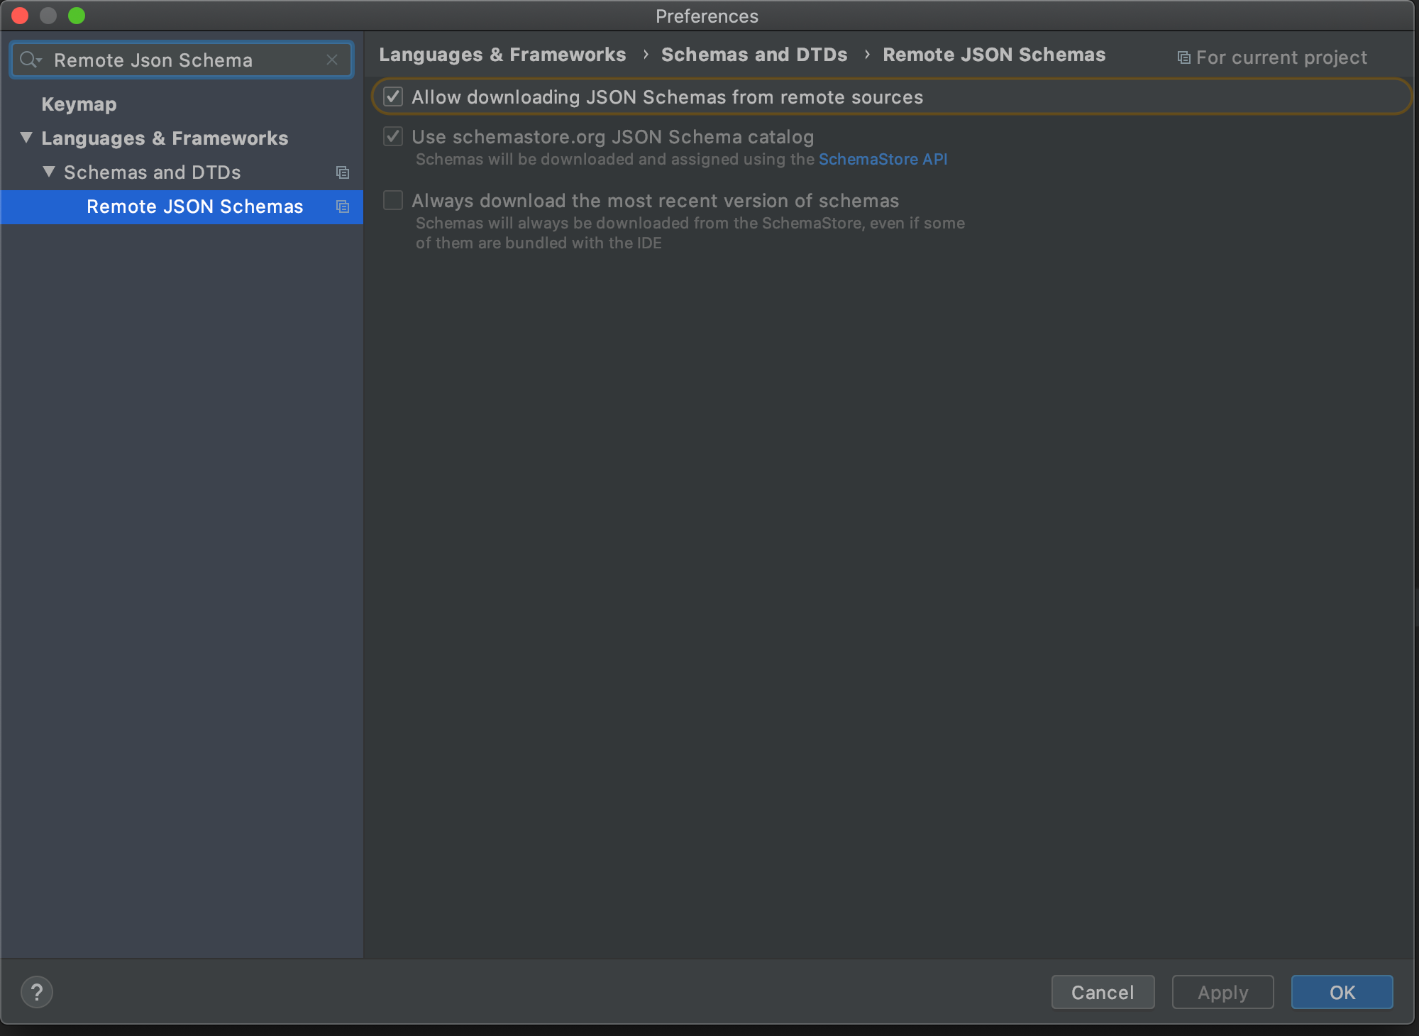Toggle Allow downloading JSON Schemas from remote sources

point(393,97)
